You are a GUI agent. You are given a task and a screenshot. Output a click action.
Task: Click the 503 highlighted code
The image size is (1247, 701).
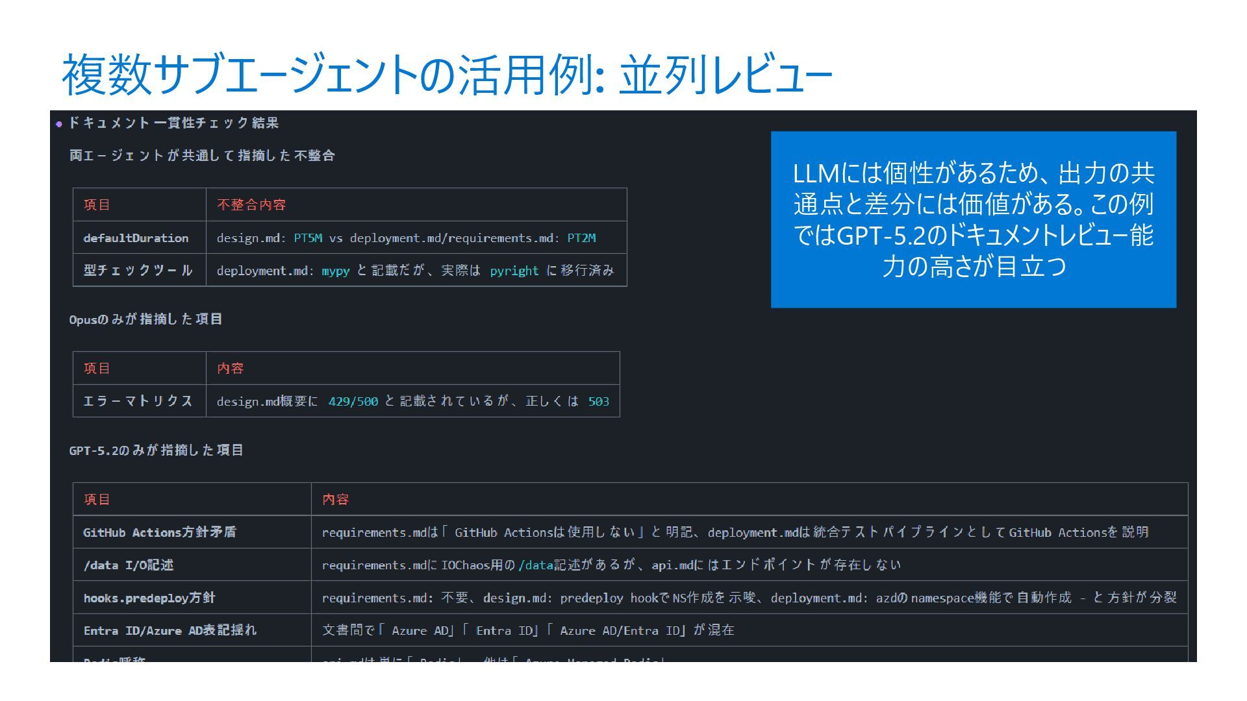[x=598, y=402]
